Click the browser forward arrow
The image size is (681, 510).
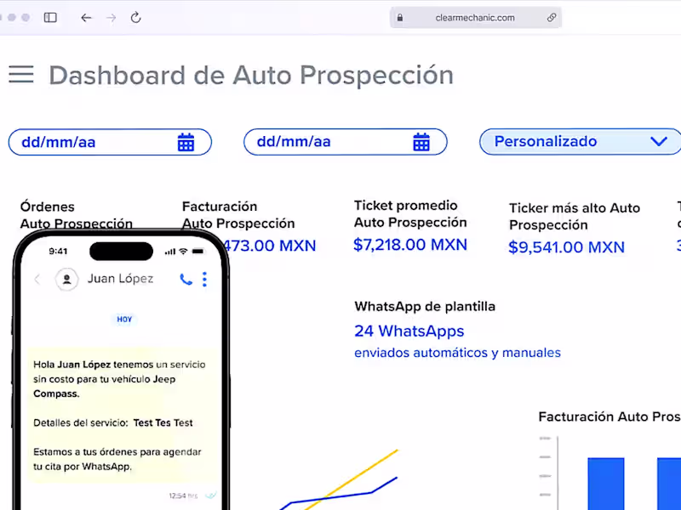click(x=112, y=17)
